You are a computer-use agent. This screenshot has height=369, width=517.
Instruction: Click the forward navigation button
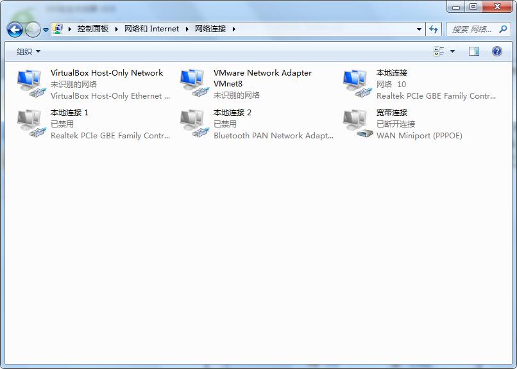(33, 29)
